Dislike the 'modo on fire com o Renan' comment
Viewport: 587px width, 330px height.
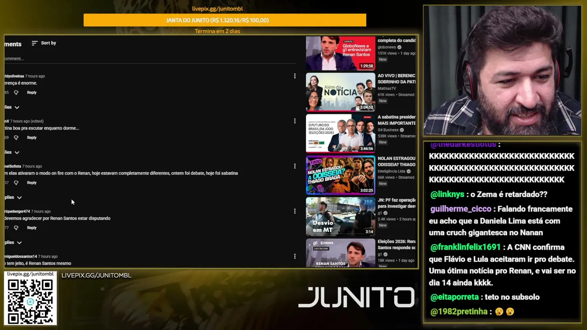click(16, 182)
